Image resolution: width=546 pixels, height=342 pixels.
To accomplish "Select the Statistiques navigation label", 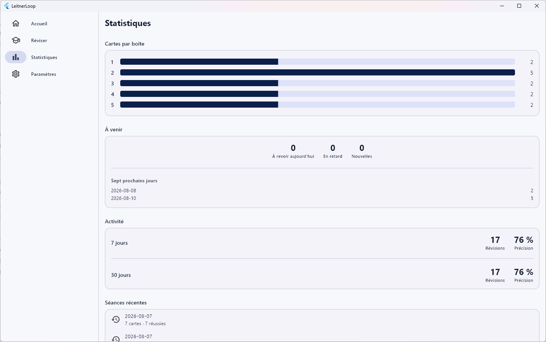I will (44, 57).
